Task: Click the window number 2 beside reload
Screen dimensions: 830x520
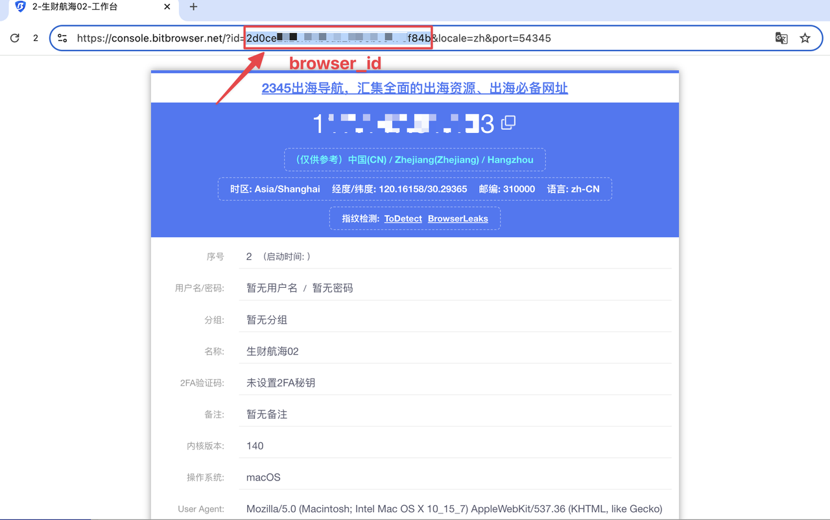Action: click(x=36, y=38)
